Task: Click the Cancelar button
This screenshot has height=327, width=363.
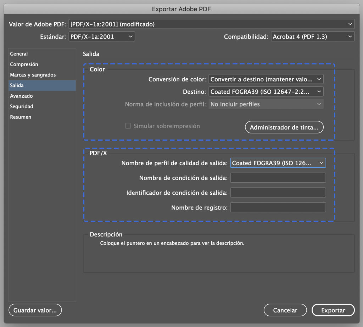Action: click(x=285, y=310)
